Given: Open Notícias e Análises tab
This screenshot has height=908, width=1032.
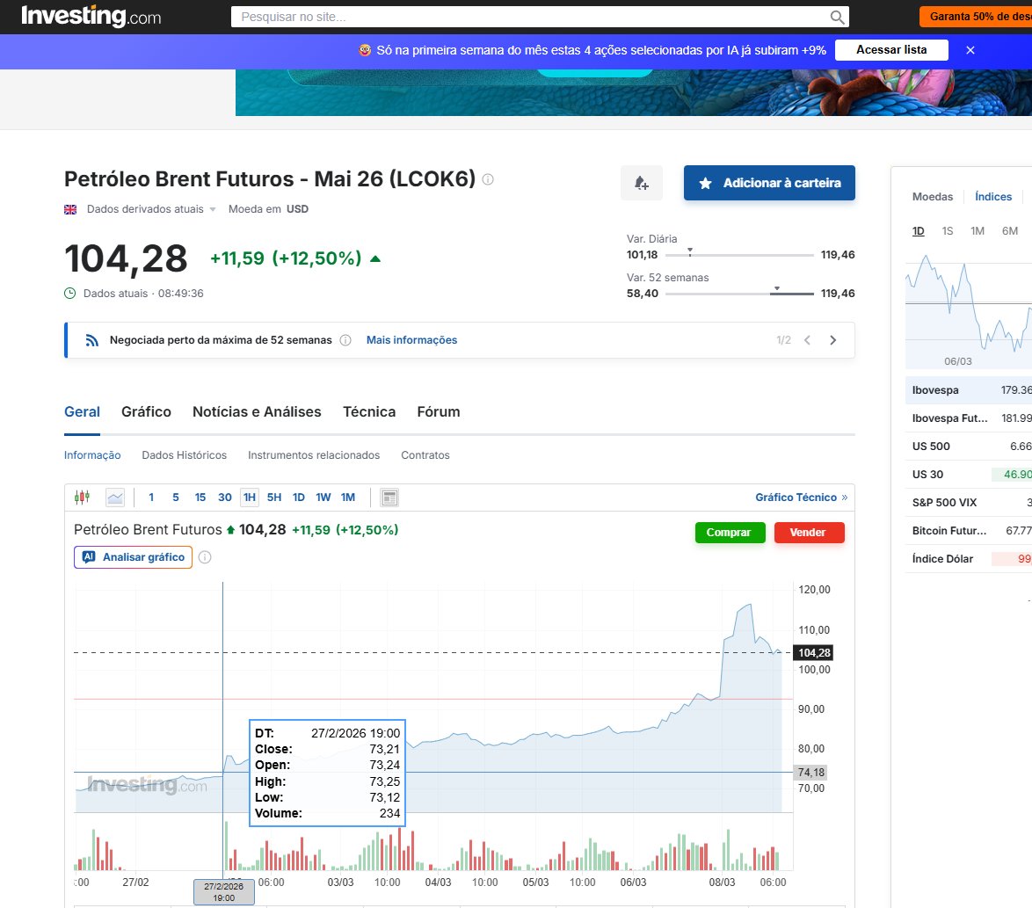Looking at the screenshot, I should 257,412.
